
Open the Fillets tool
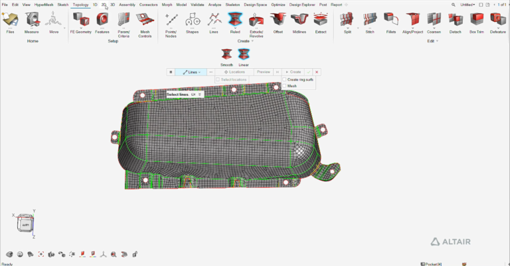point(391,20)
